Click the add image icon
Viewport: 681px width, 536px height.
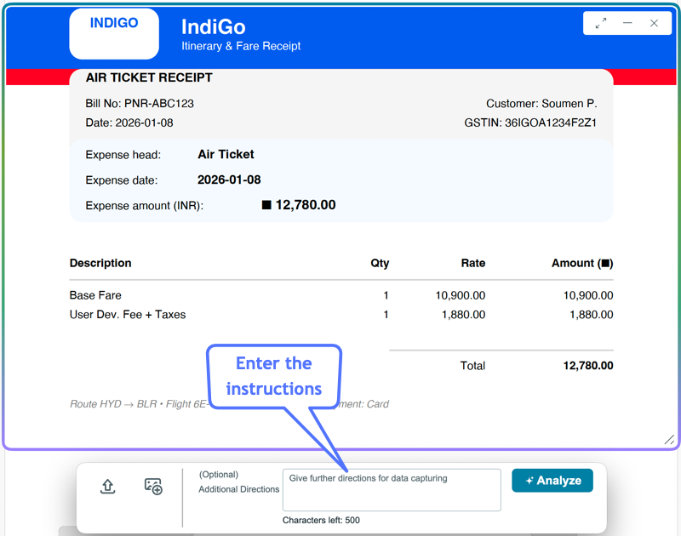point(153,486)
